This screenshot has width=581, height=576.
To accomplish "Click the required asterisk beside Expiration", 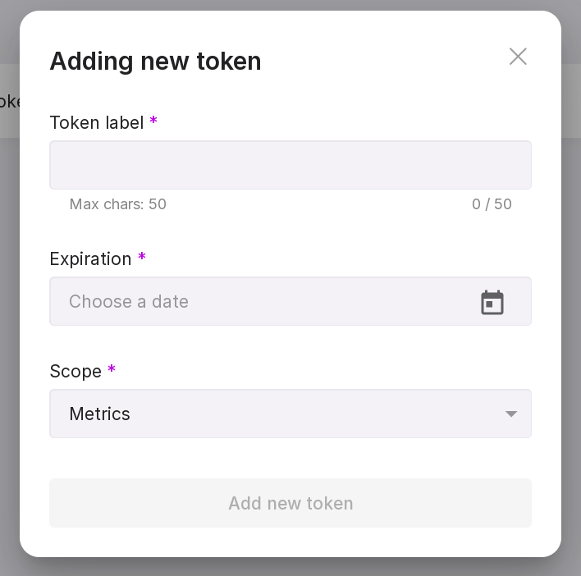I will 142,258.
